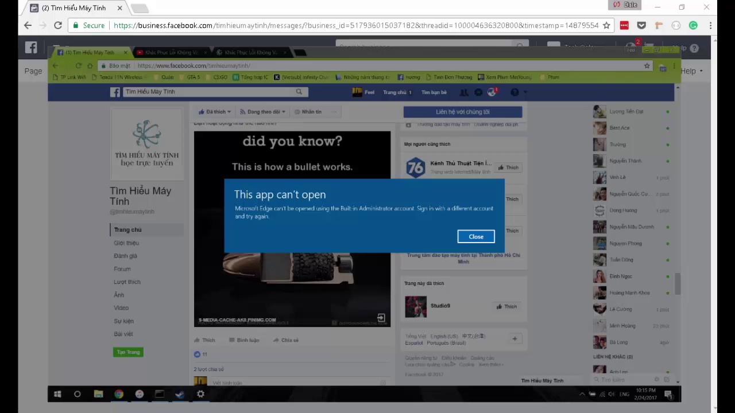The width and height of the screenshot is (735, 413).
Task: Open chat with 'Bá Long'
Action: [632, 342]
